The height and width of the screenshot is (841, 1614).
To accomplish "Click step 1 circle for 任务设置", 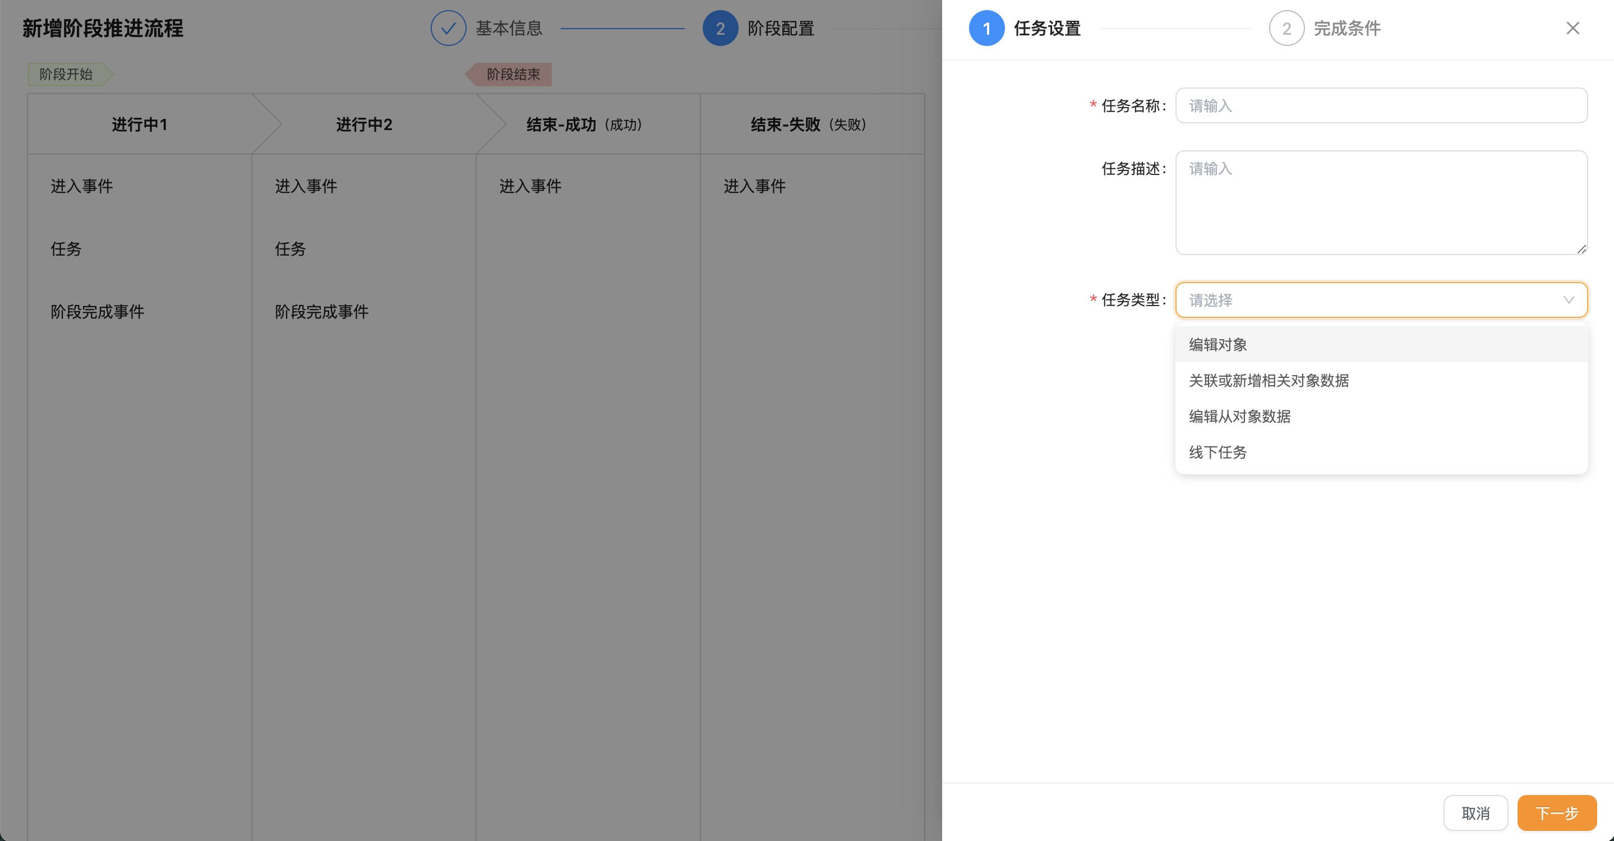I will coord(986,28).
